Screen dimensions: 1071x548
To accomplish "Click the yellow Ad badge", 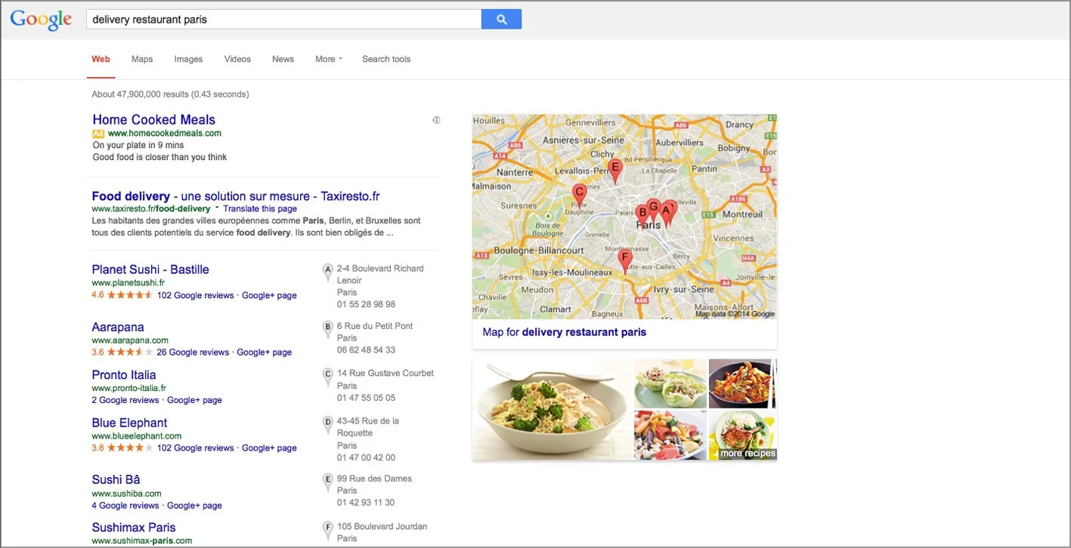I will 98,134.
